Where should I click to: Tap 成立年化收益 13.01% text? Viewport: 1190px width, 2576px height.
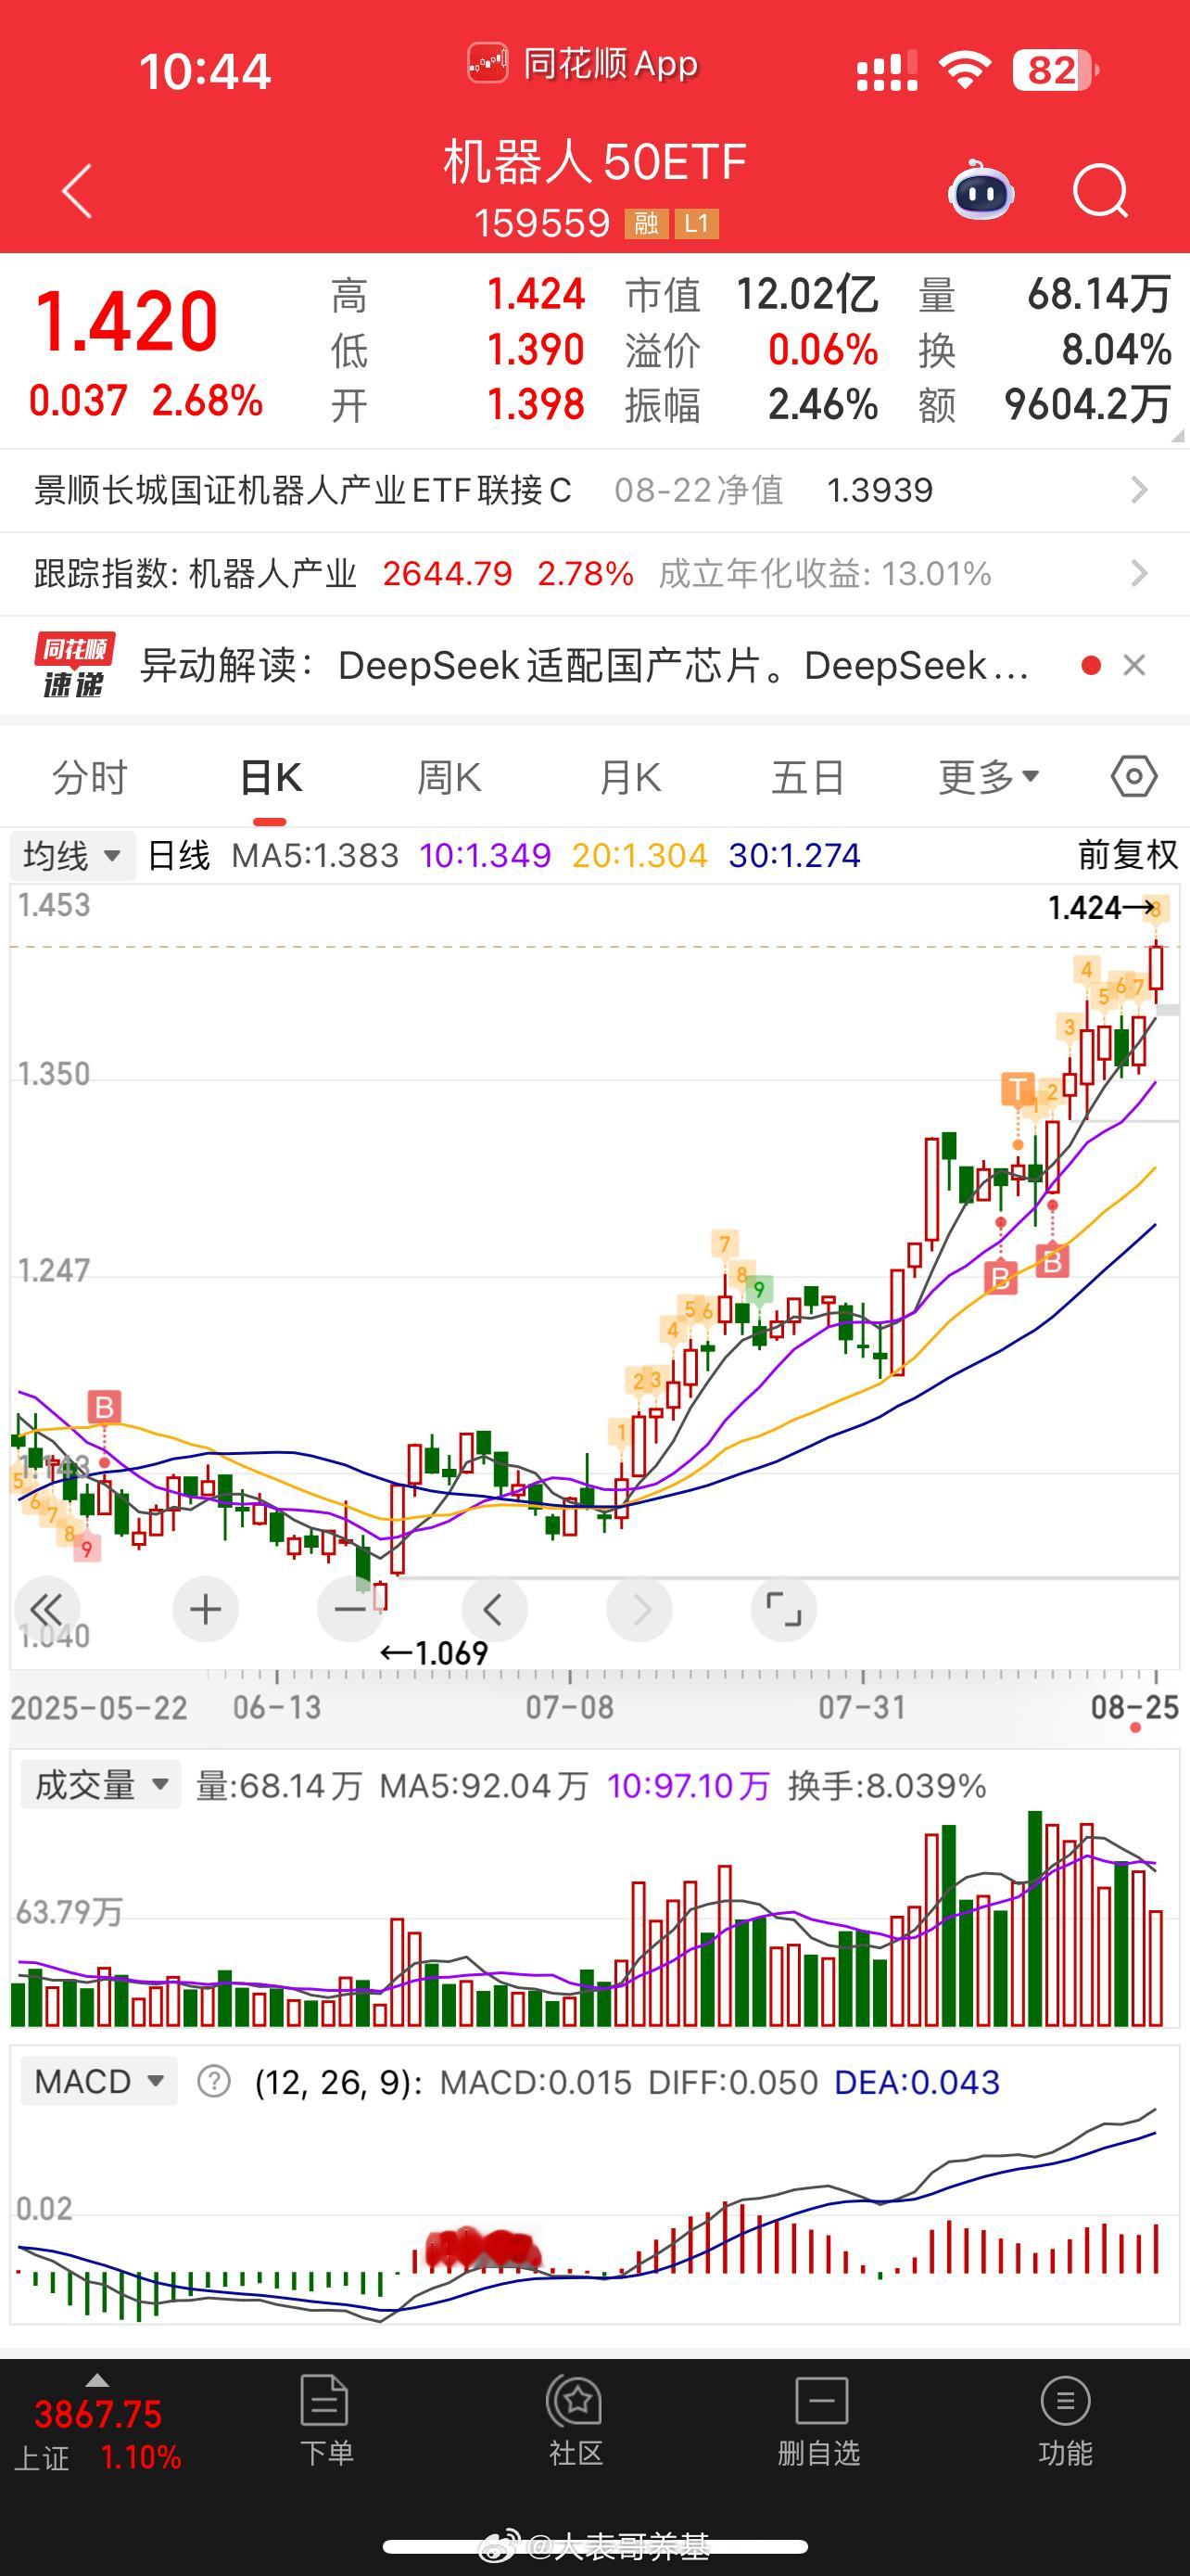[825, 573]
